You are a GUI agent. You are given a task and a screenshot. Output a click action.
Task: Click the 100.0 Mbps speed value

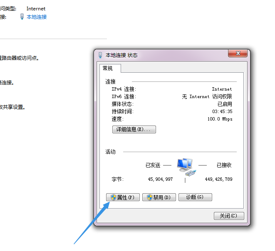pos(220,119)
